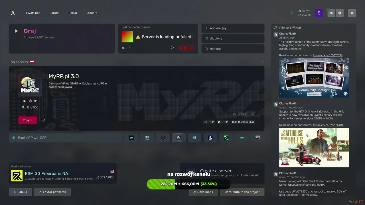Image resolution: width=365 pixels, height=205 pixels.
Task: Open the Ulubione favorites list
Action: pyautogui.click(x=233, y=38)
